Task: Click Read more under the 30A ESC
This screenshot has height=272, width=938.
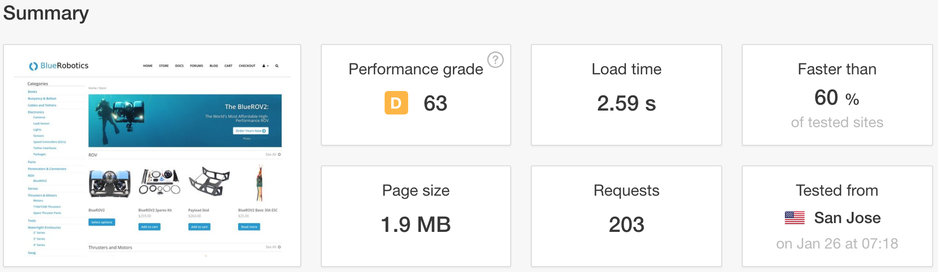Action: point(249,227)
